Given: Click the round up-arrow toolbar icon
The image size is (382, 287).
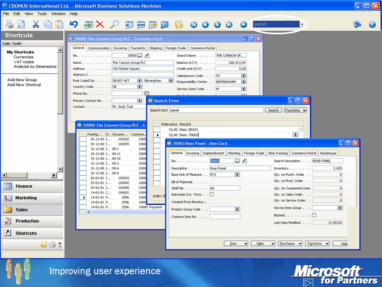Looking at the screenshot, I should [x=244, y=25].
